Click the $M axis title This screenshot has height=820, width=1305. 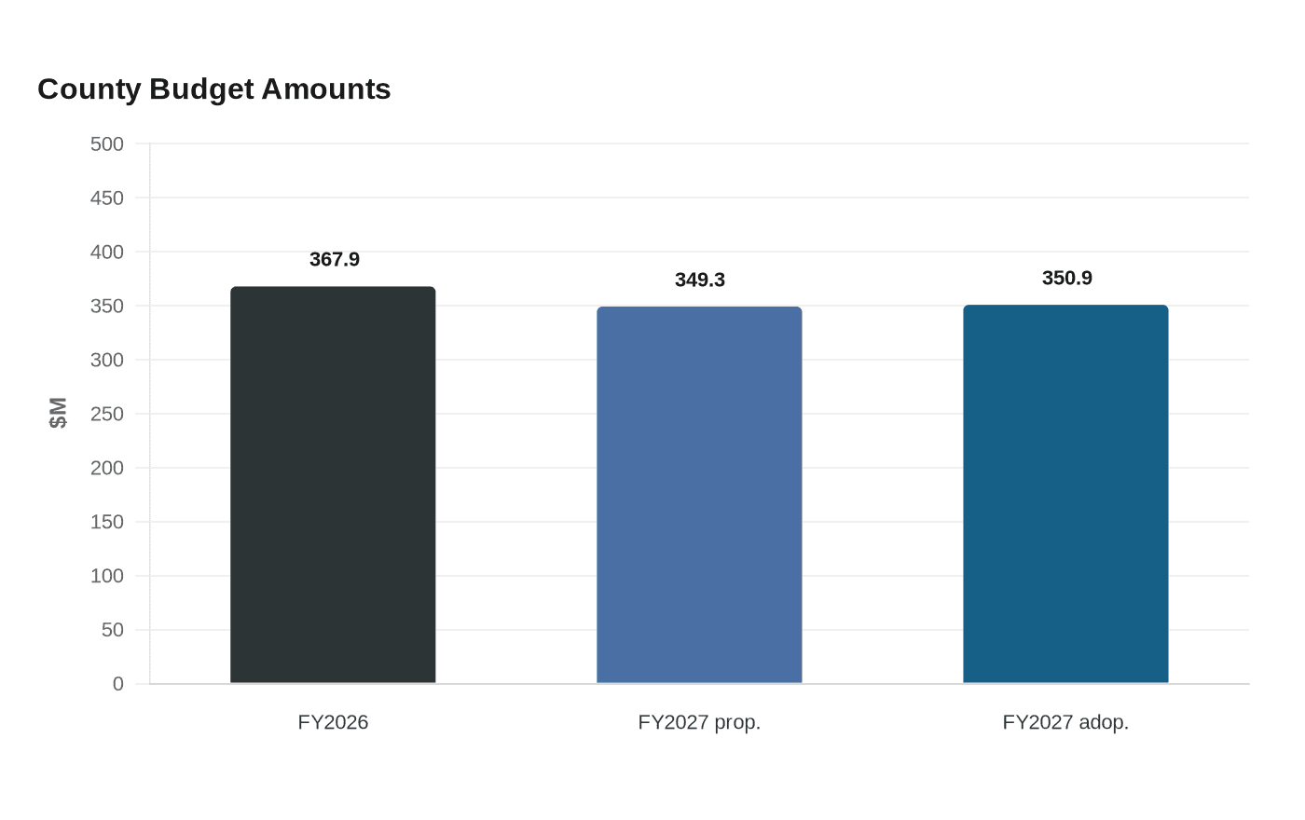click(x=58, y=413)
